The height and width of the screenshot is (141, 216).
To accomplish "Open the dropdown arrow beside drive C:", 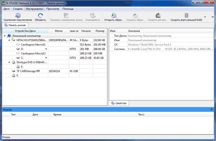I will (x=46, y=58).
